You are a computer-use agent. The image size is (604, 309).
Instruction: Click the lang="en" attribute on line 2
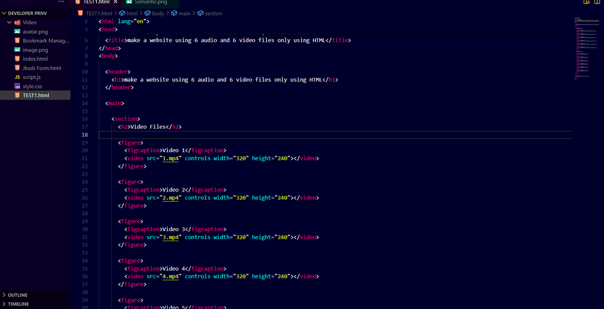click(132, 22)
